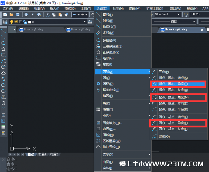Click the Redo arrow icon

click(82, 14)
